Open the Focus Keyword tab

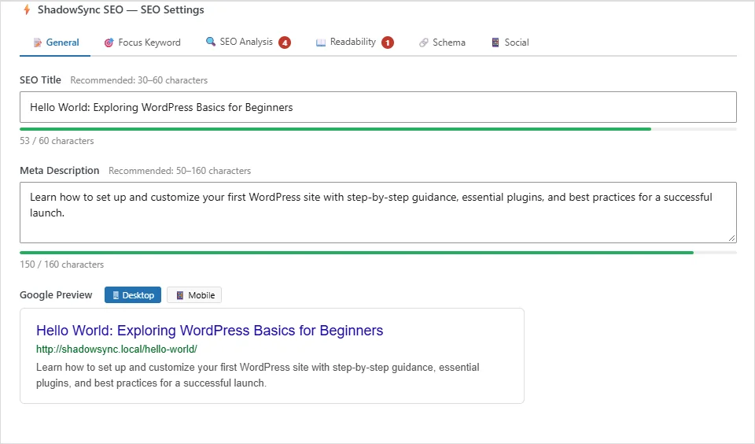pos(142,43)
